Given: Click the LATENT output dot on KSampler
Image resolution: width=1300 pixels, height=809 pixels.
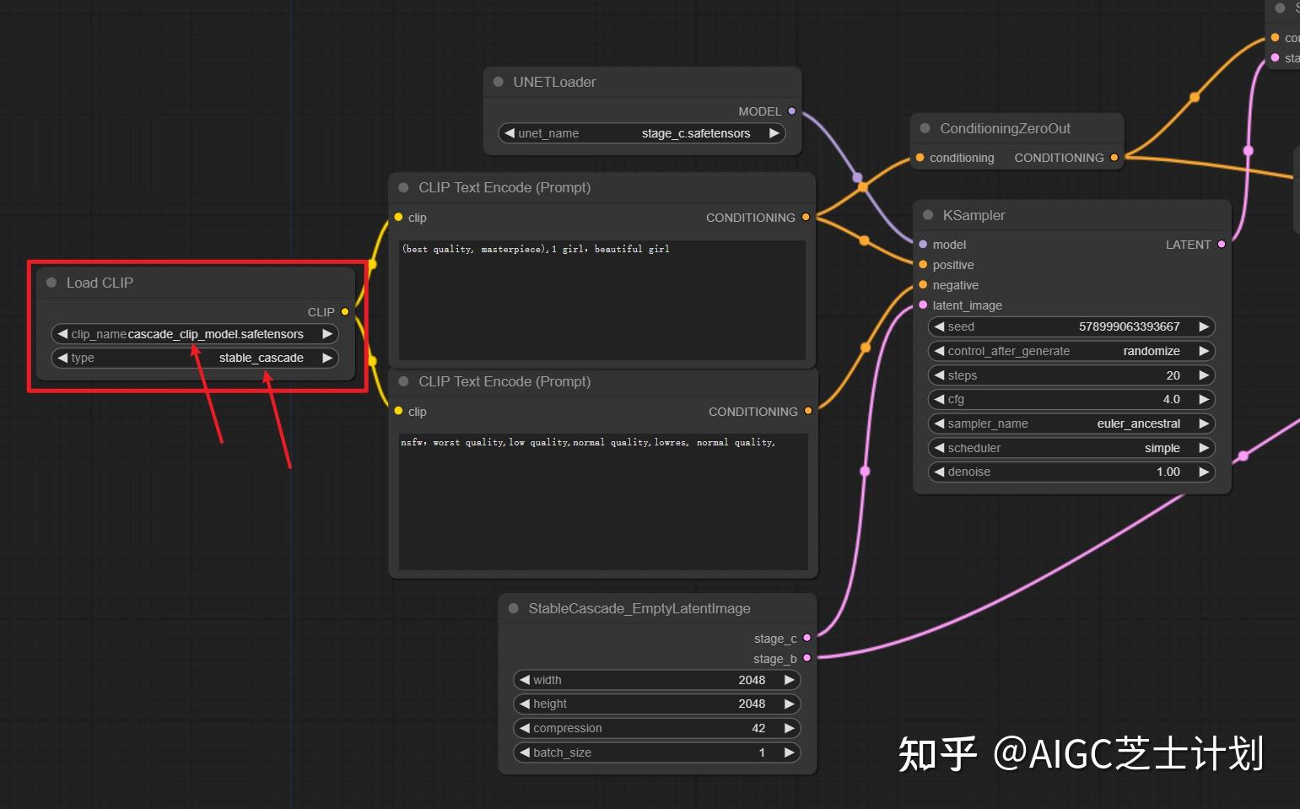Looking at the screenshot, I should pyautogui.click(x=1221, y=244).
